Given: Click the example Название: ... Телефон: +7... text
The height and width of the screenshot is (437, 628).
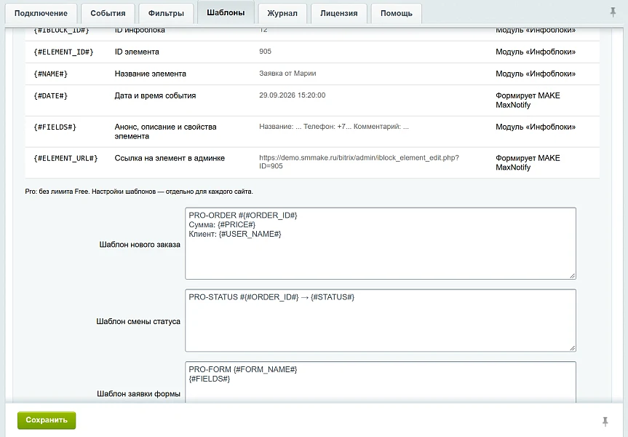Looking at the screenshot, I should [x=334, y=127].
